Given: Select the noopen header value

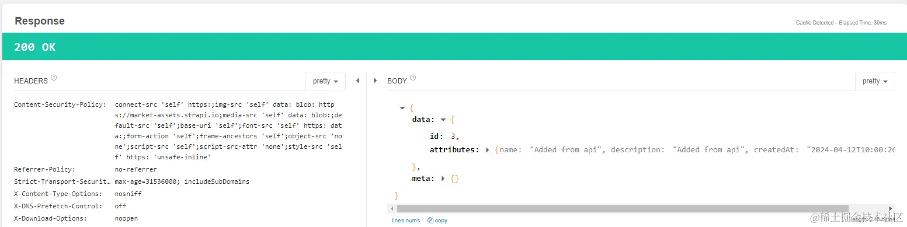Looking at the screenshot, I should (127, 218).
